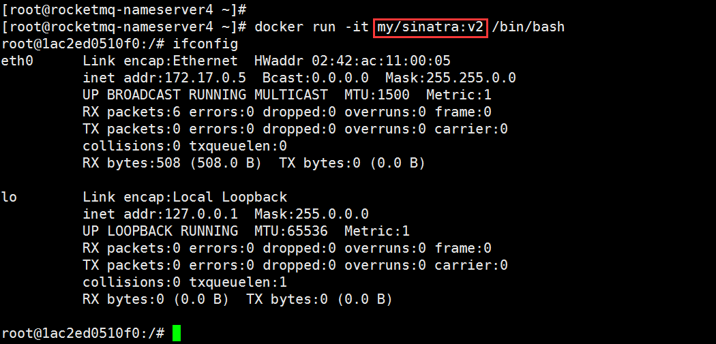Viewport: 716px width, 344px height.
Task: Click the red-boxed my/sinatra:v2 image name
Action: tap(430, 27)
